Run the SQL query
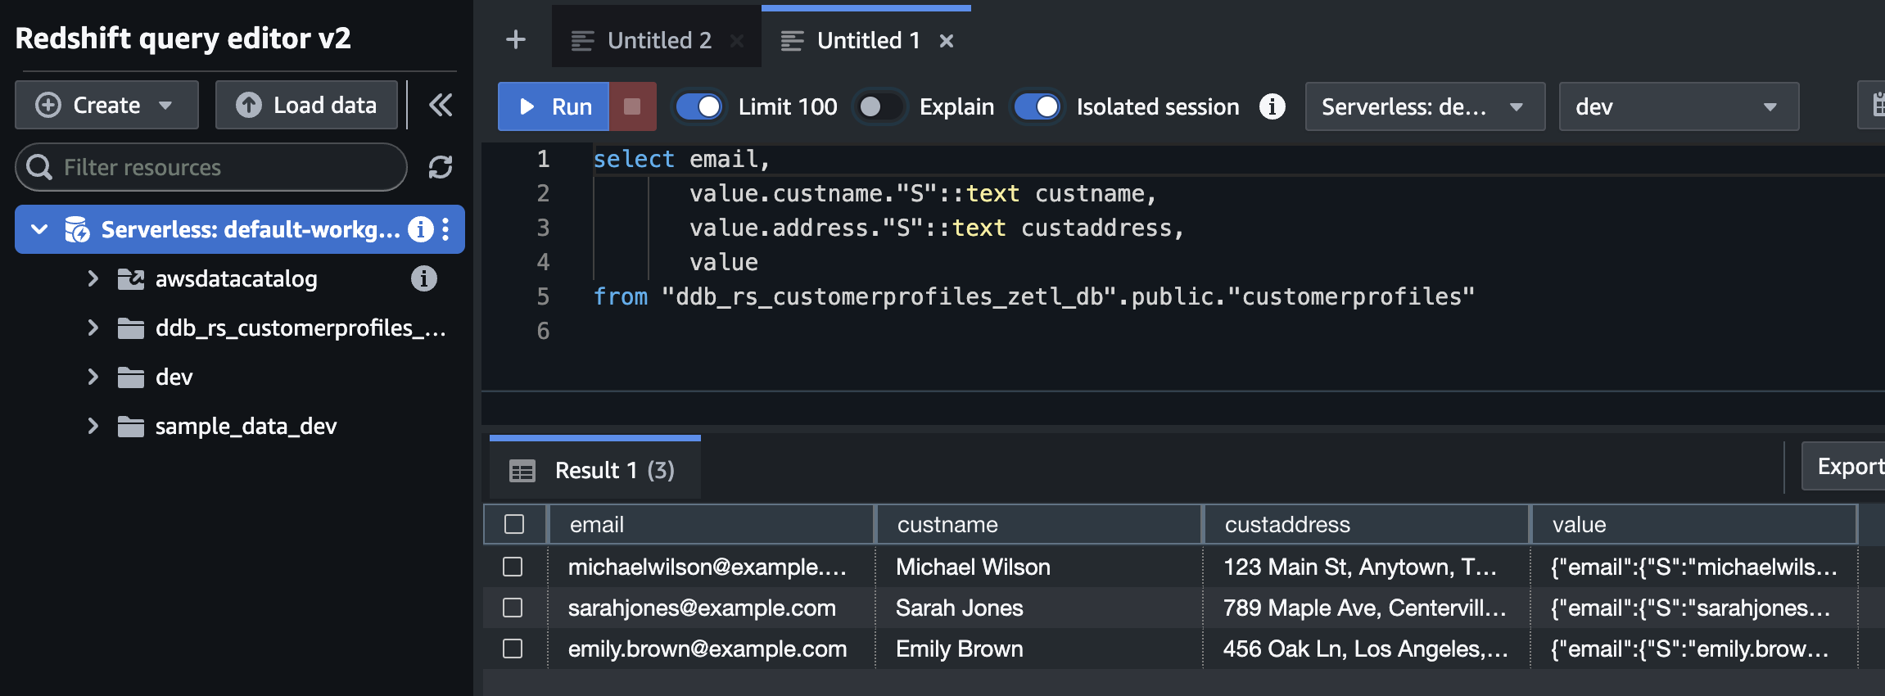 pos(554,106)
